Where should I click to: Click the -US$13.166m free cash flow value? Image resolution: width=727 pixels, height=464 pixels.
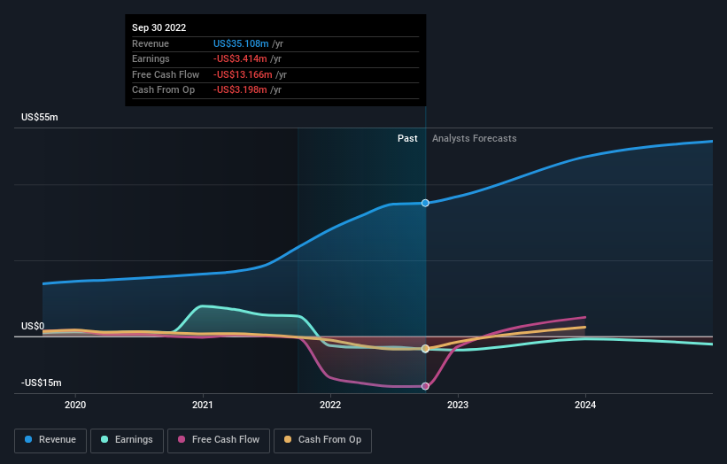click(243, 74)
